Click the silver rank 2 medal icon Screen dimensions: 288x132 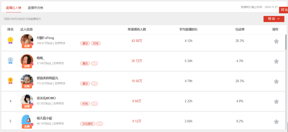10,61
